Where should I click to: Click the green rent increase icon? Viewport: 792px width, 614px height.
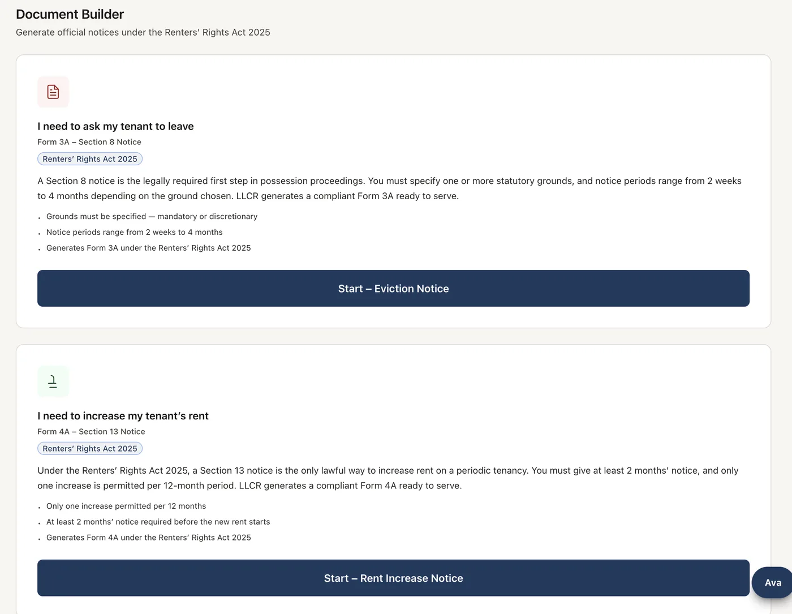pyautogui.click(x=53, y=381)
